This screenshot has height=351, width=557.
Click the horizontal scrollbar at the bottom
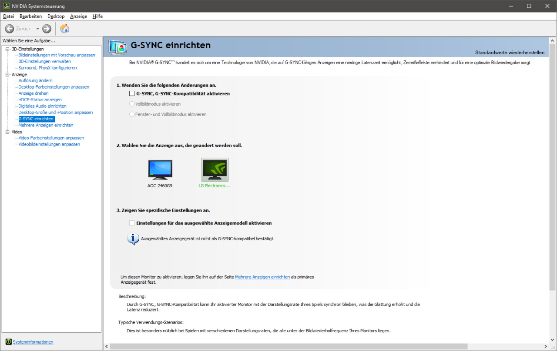click(x=287, y=347)
